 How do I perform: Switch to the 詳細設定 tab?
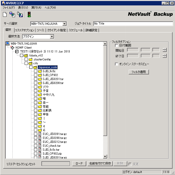point(91,30)
